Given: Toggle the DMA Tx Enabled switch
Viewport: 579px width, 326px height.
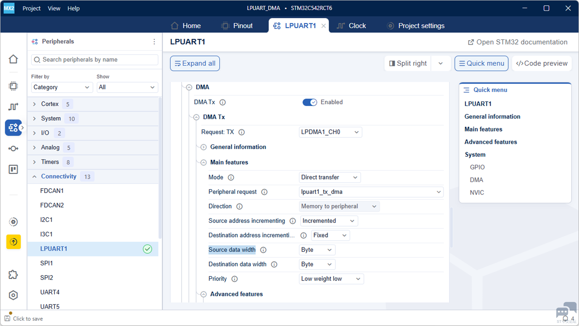Looking at the screenshot, I should [310, 102].
